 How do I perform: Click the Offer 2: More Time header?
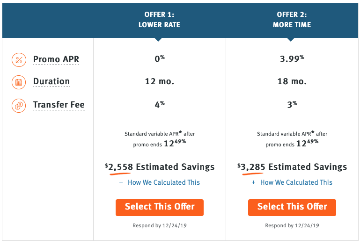click(292, 20)
